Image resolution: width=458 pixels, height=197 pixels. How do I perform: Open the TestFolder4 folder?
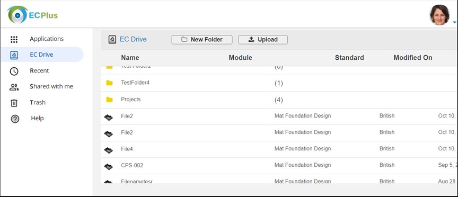coord(135,83)
